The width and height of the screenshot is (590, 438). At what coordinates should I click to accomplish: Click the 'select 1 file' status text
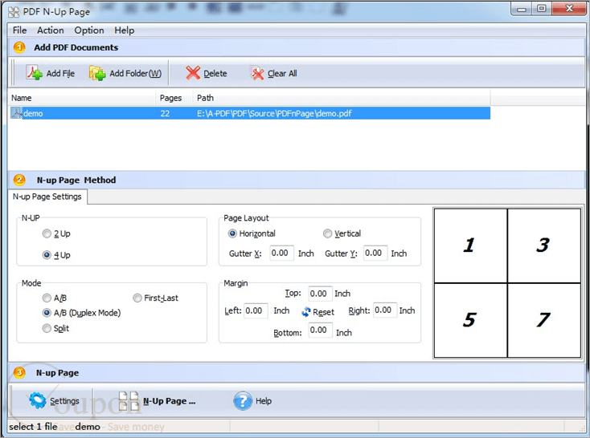33,427
